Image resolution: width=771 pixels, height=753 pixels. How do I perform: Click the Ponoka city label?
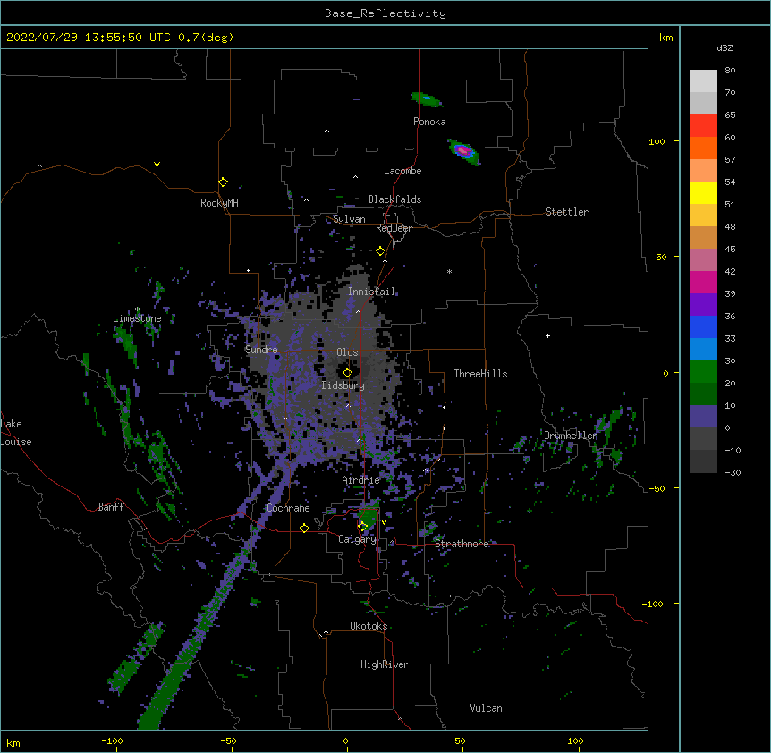point(429,122)
